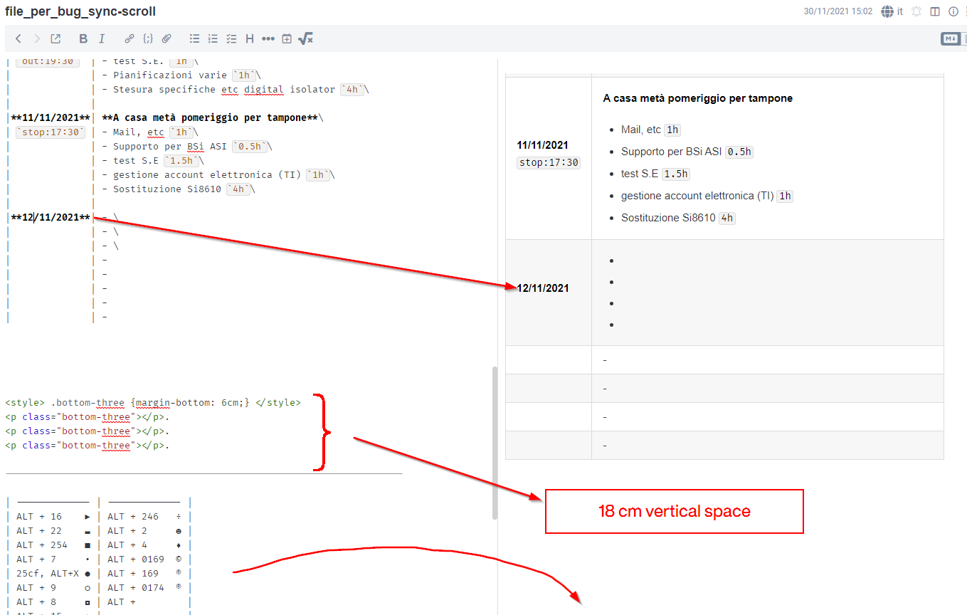This screenshot has width=967, height=615.
Task: Insert a hyperlink into the note
Action: (129, 38)
